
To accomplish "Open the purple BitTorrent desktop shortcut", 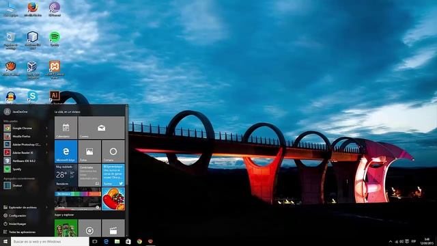I will click(55, 9).
